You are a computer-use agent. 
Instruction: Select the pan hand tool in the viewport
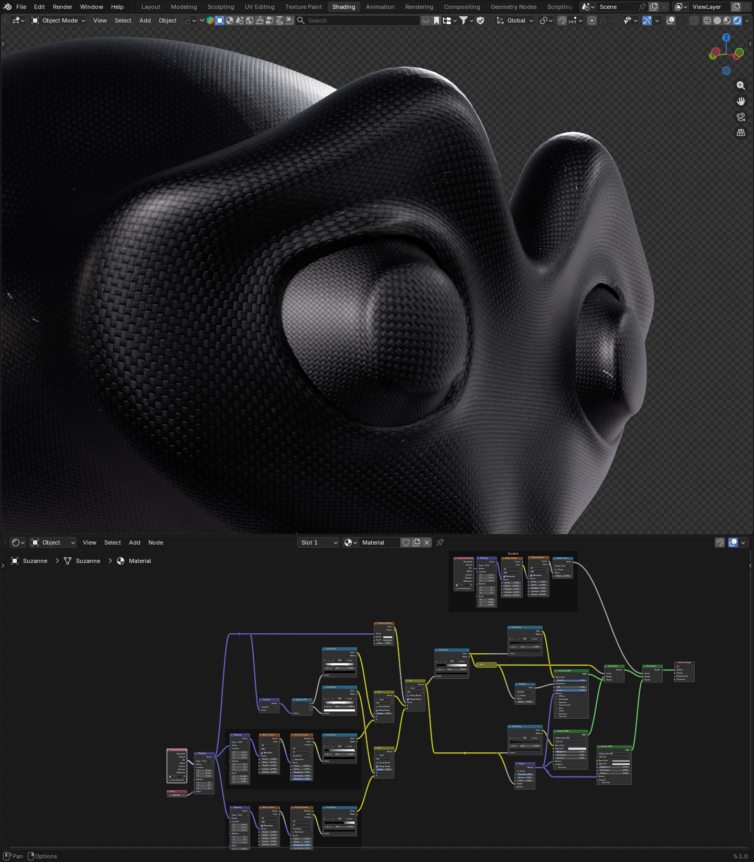point(741,101)
